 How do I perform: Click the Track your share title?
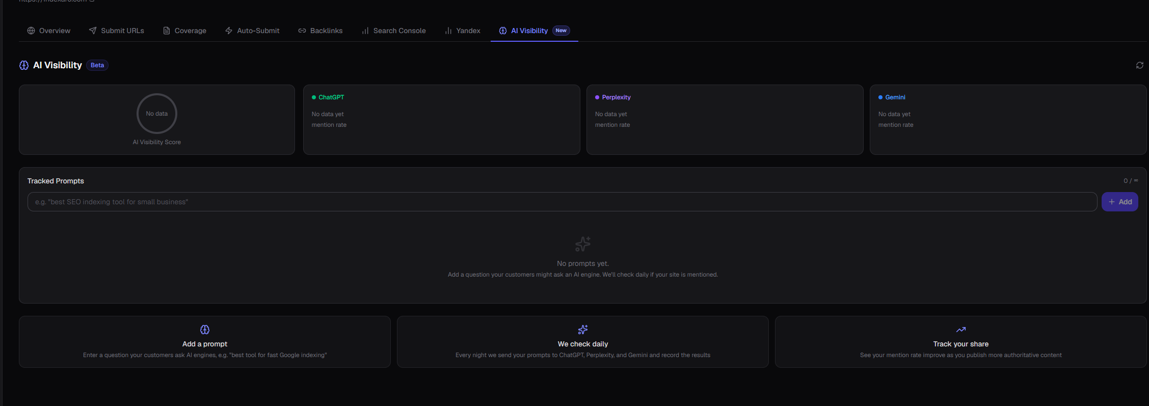[961, 344]
